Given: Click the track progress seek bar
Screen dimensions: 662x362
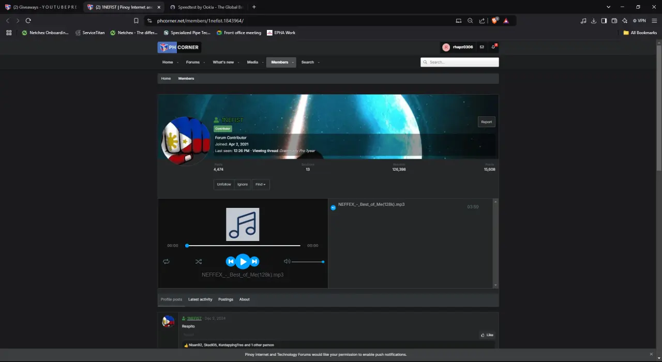Looking at the screenshot, I should tap(244, 246).
